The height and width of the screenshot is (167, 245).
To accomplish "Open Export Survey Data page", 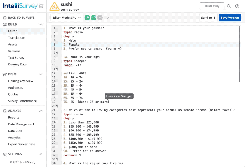I will click(22, 144).
